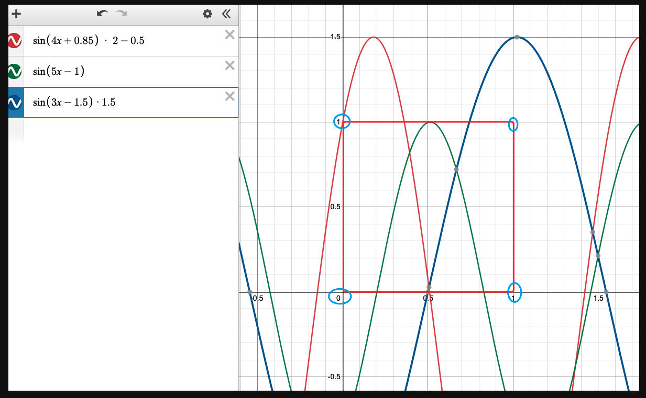Select the green-blue intersection point near x=1.5

598,256
